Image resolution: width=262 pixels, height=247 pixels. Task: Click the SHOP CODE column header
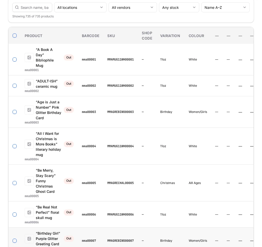[x=147, y=36]
